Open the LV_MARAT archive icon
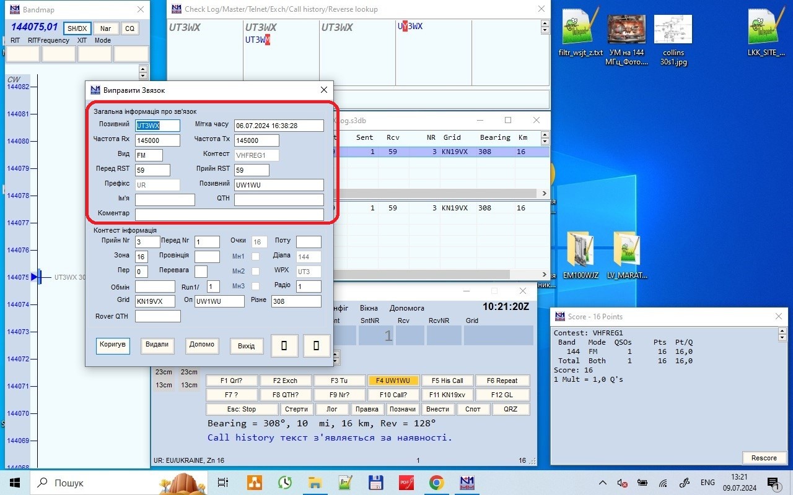This screenshot has height=495, width=793. tap(626, 255)
